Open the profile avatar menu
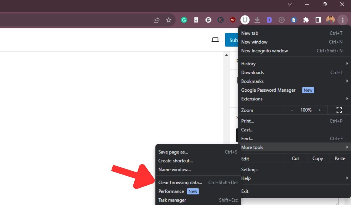This screenshot has width=351, height=205. click(x=330, y=20)
